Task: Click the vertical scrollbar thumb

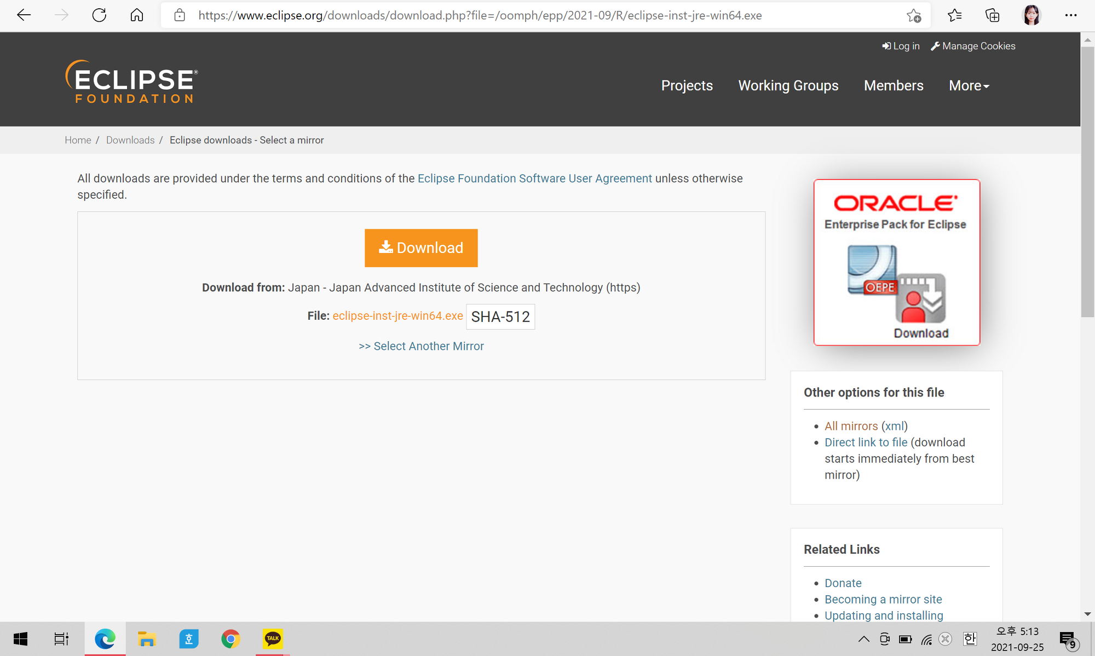Action: pyautogui.click(x=1087, y=182)
